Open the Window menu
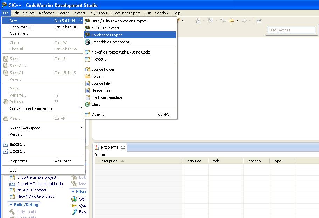The height and width of the screenshot is (218, 319). coord(162,13)
